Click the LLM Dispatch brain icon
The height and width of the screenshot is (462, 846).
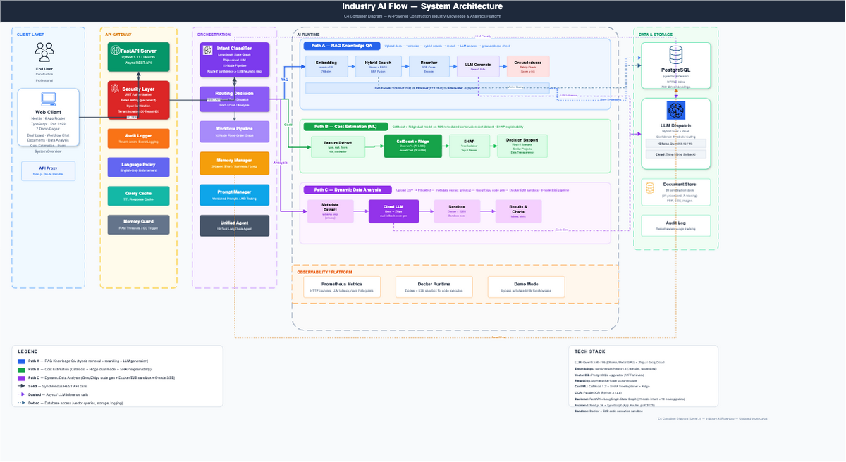tap(676, 111)
